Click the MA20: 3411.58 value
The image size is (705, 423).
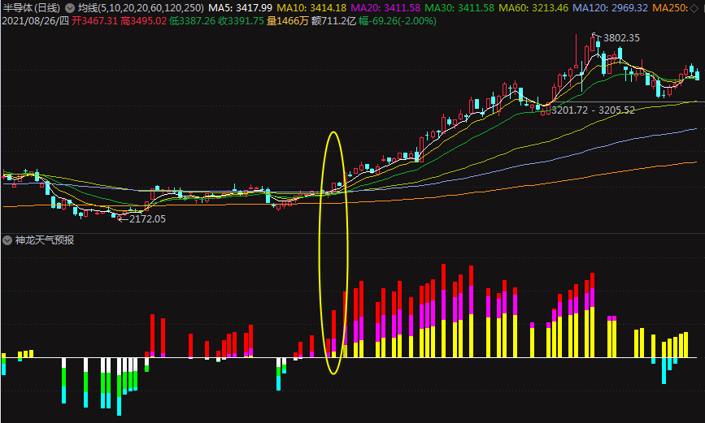click(x=385, y=8)
